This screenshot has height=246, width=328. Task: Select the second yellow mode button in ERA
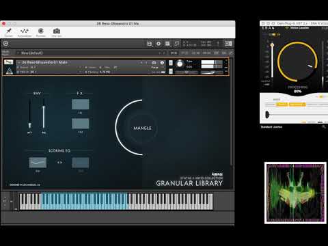[297, 105]
